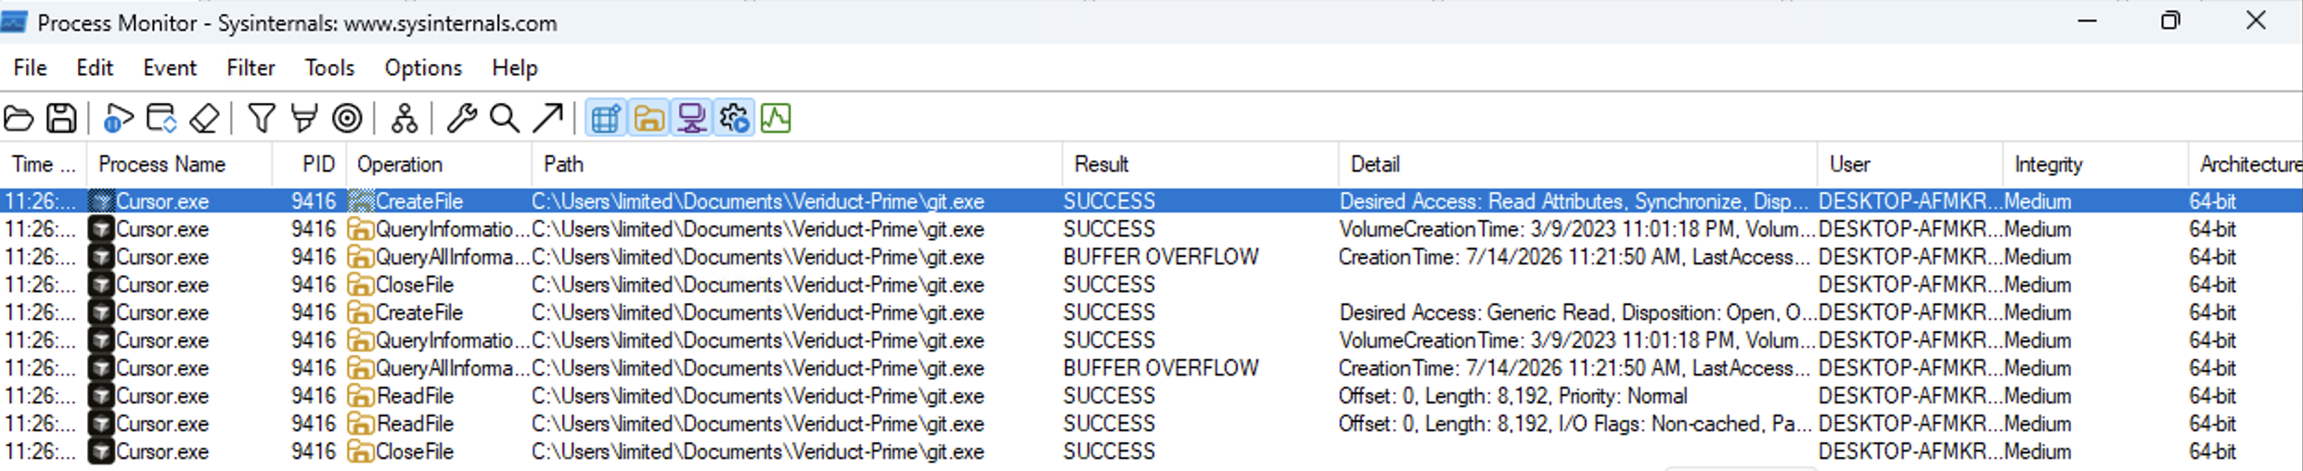
Task: Clear the display with the eraser icon
Action: click(x=204, y=119)
